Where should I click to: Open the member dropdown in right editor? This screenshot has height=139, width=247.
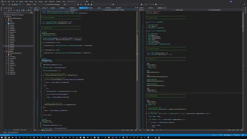point(225,10)
